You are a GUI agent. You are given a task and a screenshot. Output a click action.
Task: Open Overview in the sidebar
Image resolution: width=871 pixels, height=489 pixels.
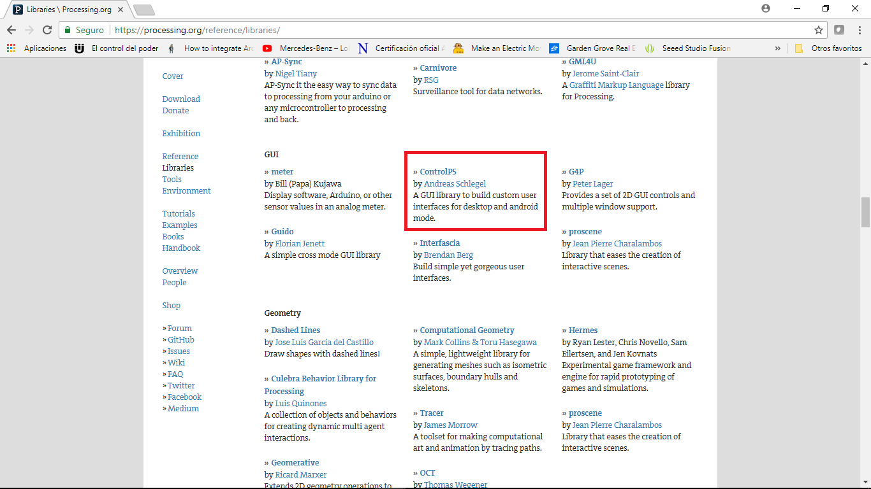point(180,271)
